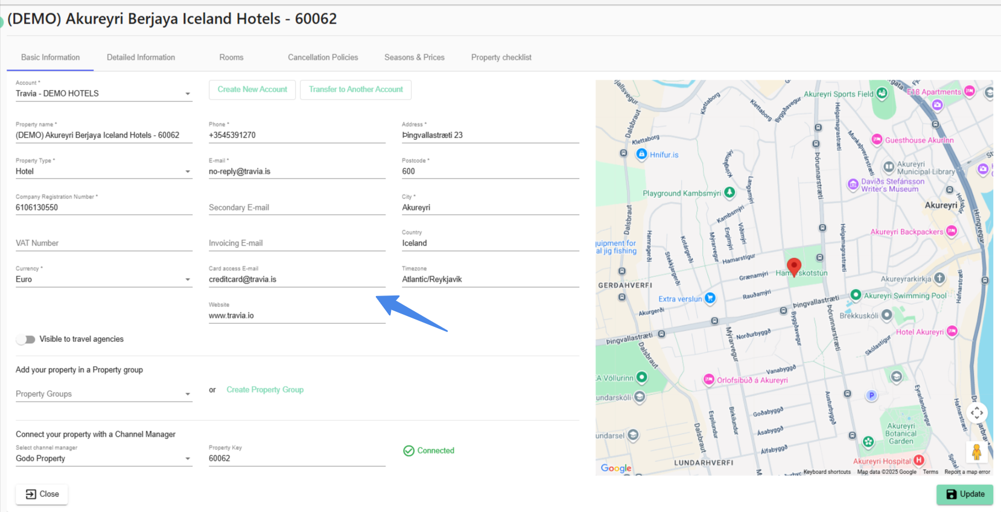Open the Property Type dropdown
Image resolution: width=1001 pixels, height=512 pixels.
[104, 171]
